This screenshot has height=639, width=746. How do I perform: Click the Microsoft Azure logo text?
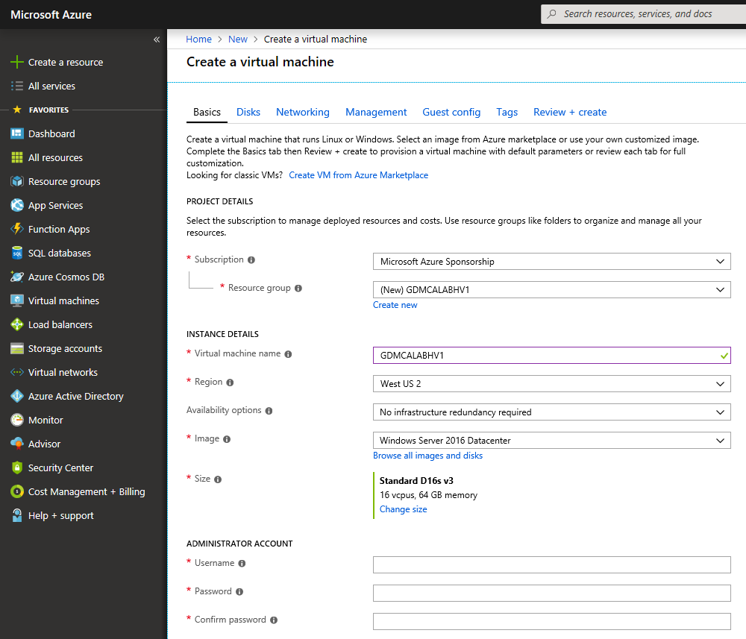click(51, 15)
